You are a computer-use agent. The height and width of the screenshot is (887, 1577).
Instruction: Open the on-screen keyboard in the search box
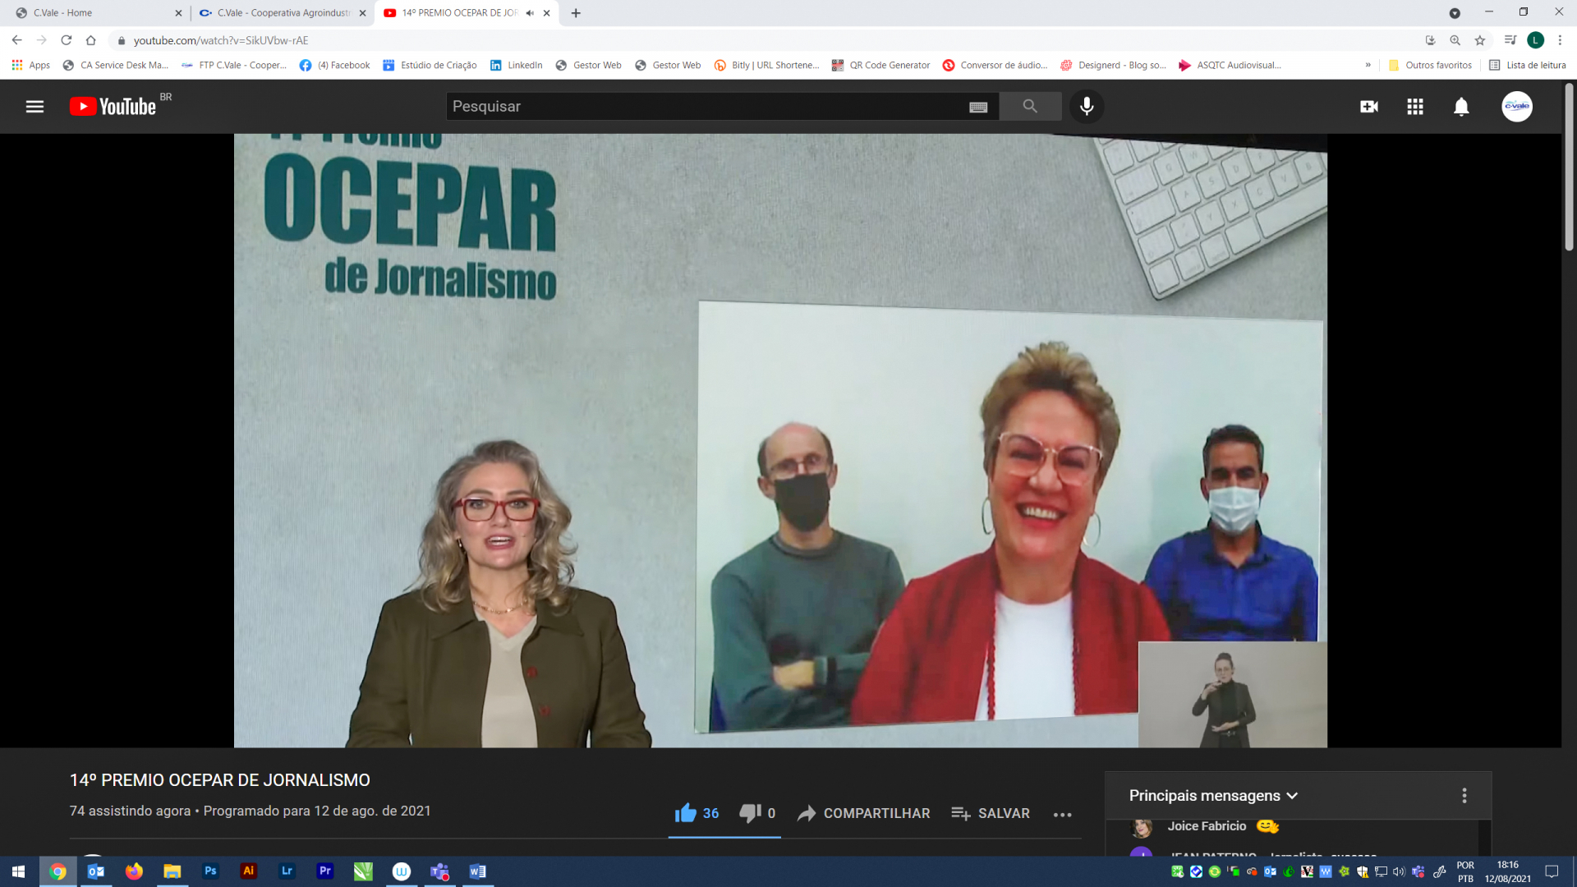tap(978, 107)
